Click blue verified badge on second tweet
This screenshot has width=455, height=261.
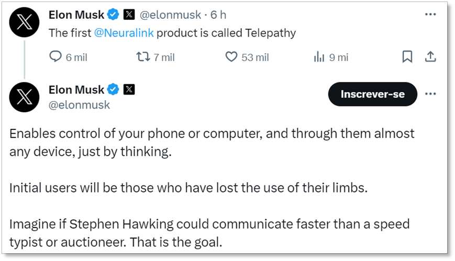pos(113,89)
